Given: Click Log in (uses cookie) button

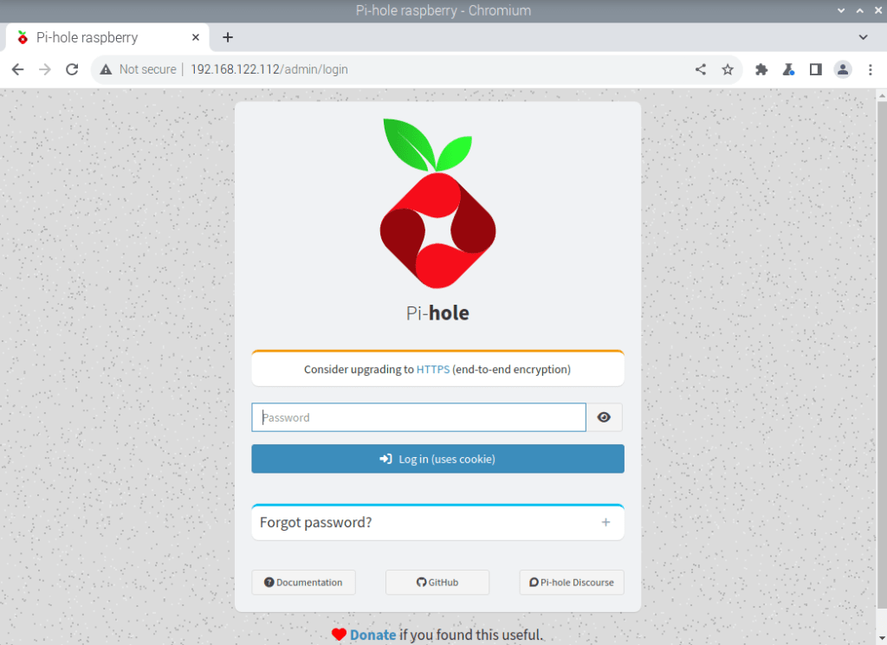Looking at the screenshot, I should tap(437, 459).
